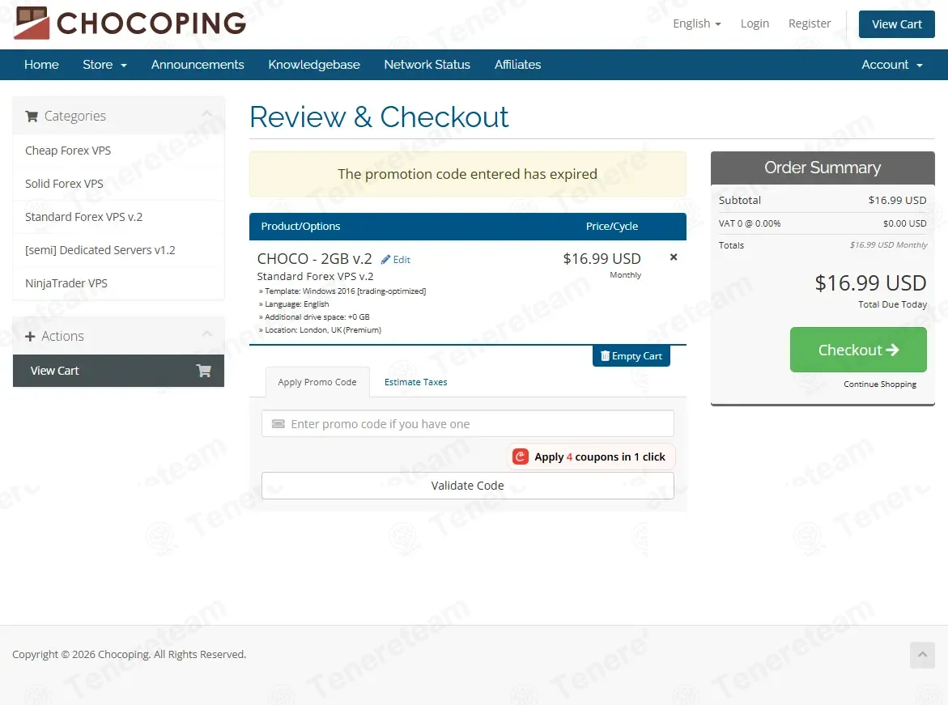Open Network Status page
948x705 pixels.
(x=427, y=65)
